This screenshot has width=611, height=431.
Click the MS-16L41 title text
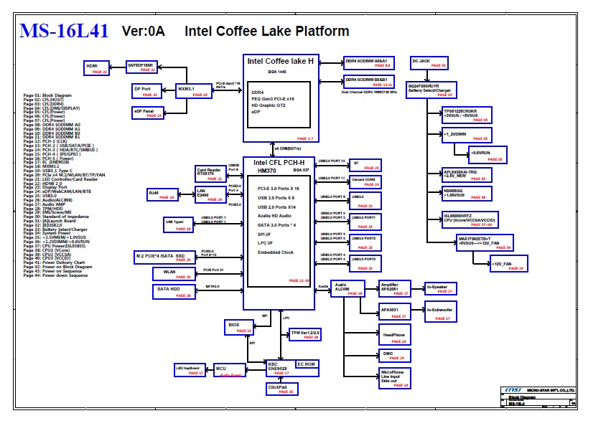point(64,31)
